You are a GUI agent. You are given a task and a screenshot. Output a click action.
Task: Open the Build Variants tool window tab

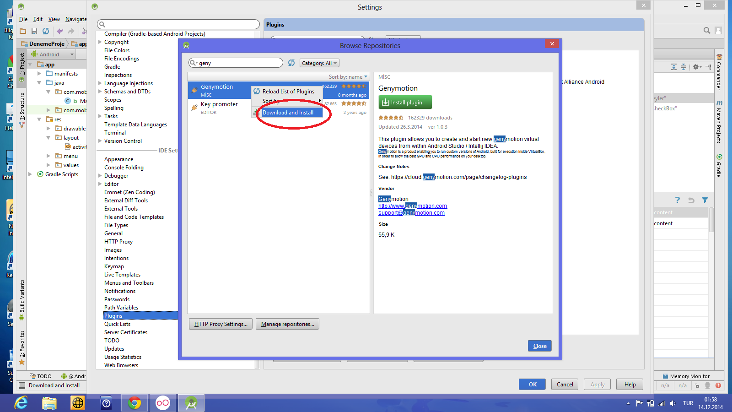22,300
